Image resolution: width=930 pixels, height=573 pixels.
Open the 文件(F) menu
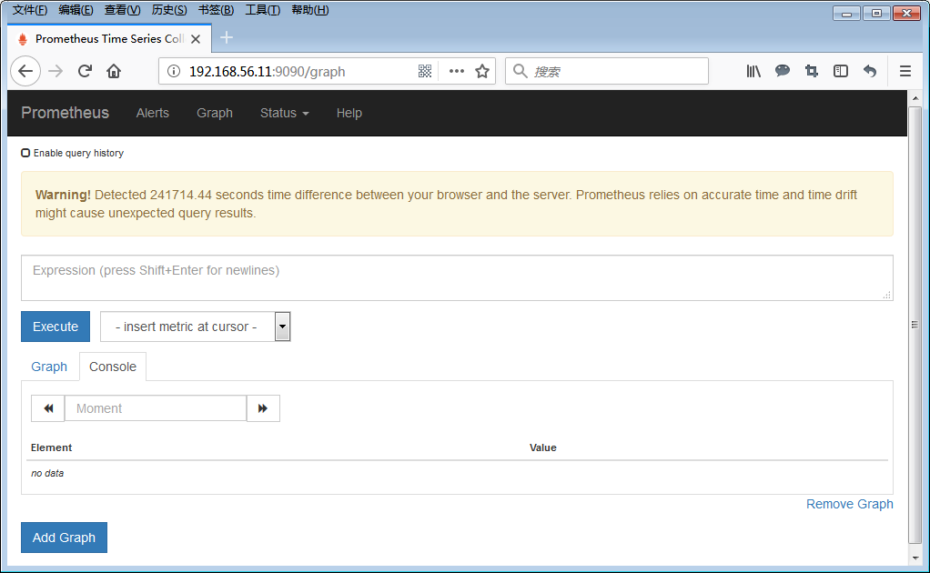[x=30, y=10]
